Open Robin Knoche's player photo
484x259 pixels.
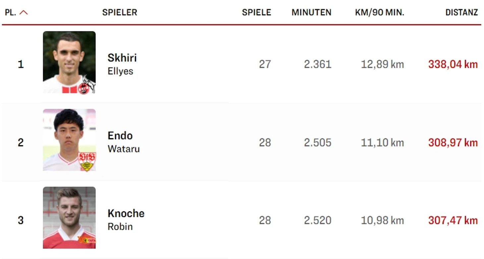click(69, 218)
